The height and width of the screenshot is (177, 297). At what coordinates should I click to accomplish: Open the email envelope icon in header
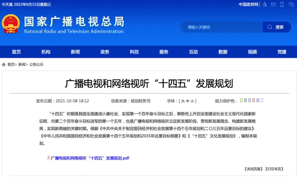273,4
